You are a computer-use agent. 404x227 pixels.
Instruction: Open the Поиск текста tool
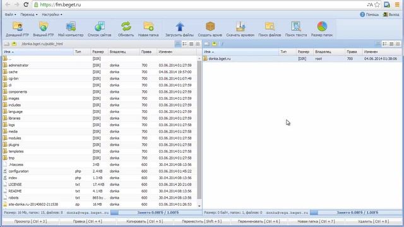(296, 26)
